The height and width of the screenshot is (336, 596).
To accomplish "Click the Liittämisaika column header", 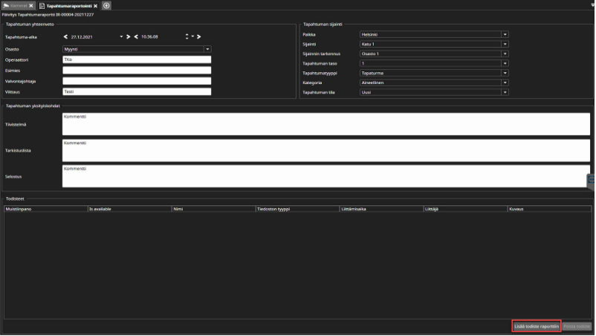I will click(380, 210).
